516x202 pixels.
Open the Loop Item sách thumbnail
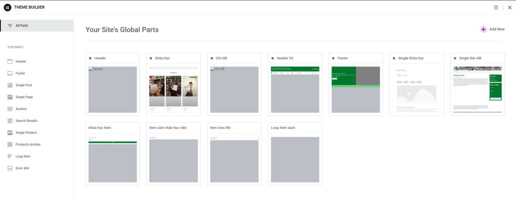click(x=295, y=159)
